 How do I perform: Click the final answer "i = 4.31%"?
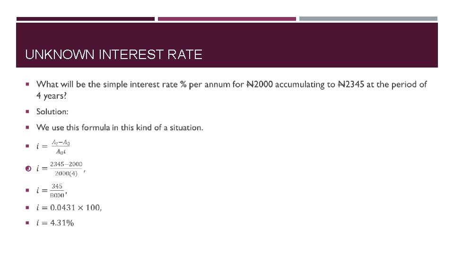coord(55,223)
